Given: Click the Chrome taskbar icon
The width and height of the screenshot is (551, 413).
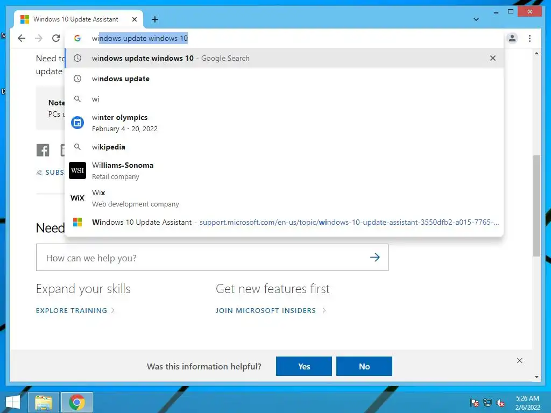Looking at the screenshot, I should point(77,402).
